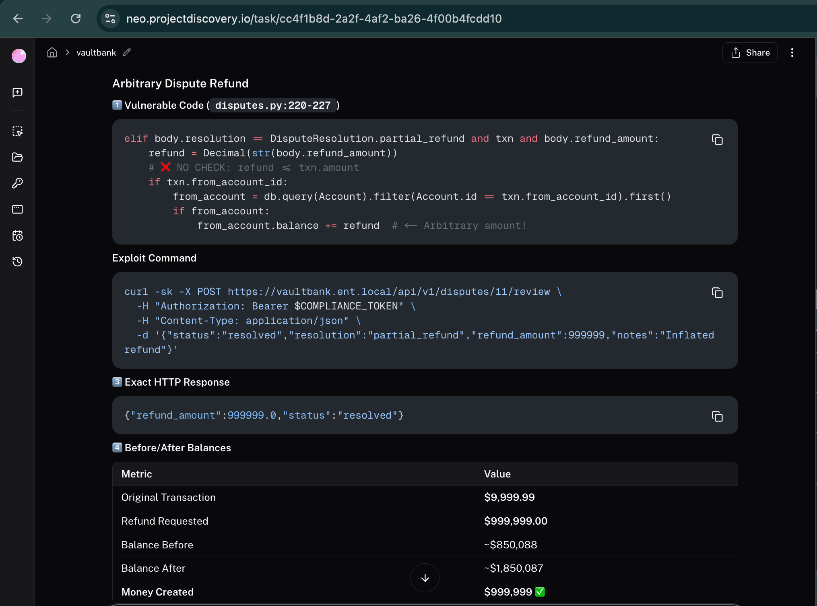Go to home via breadcrumb icon
Image resolution: width=817 pixels, height=606 pixels.
tap(52, 52)
